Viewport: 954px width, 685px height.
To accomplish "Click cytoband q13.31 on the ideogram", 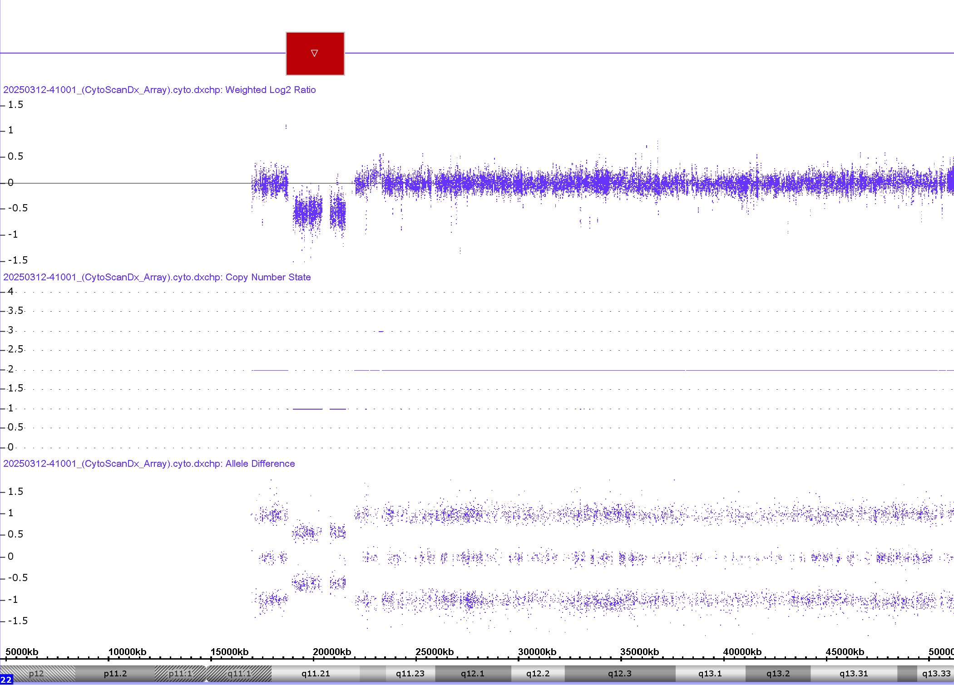I will [x=853, y=674].
